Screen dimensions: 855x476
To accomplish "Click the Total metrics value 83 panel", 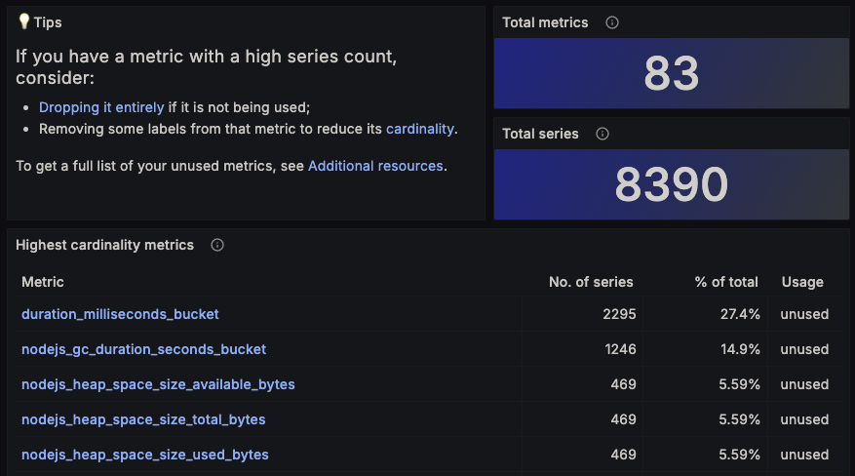I will (x=672, y=73).
